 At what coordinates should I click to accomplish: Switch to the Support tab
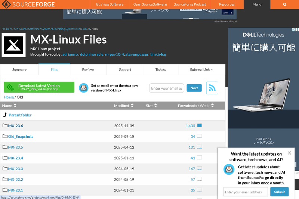(125, 69)
